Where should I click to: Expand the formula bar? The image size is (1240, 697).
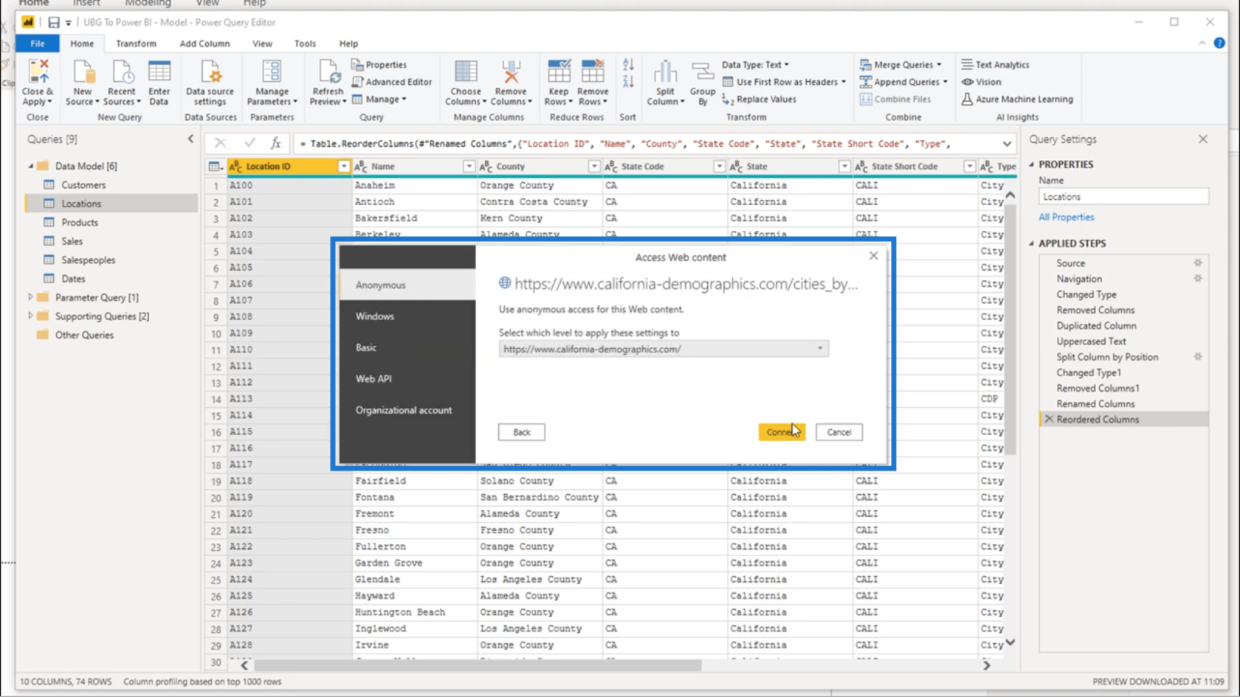click(x=1007, y=144)
